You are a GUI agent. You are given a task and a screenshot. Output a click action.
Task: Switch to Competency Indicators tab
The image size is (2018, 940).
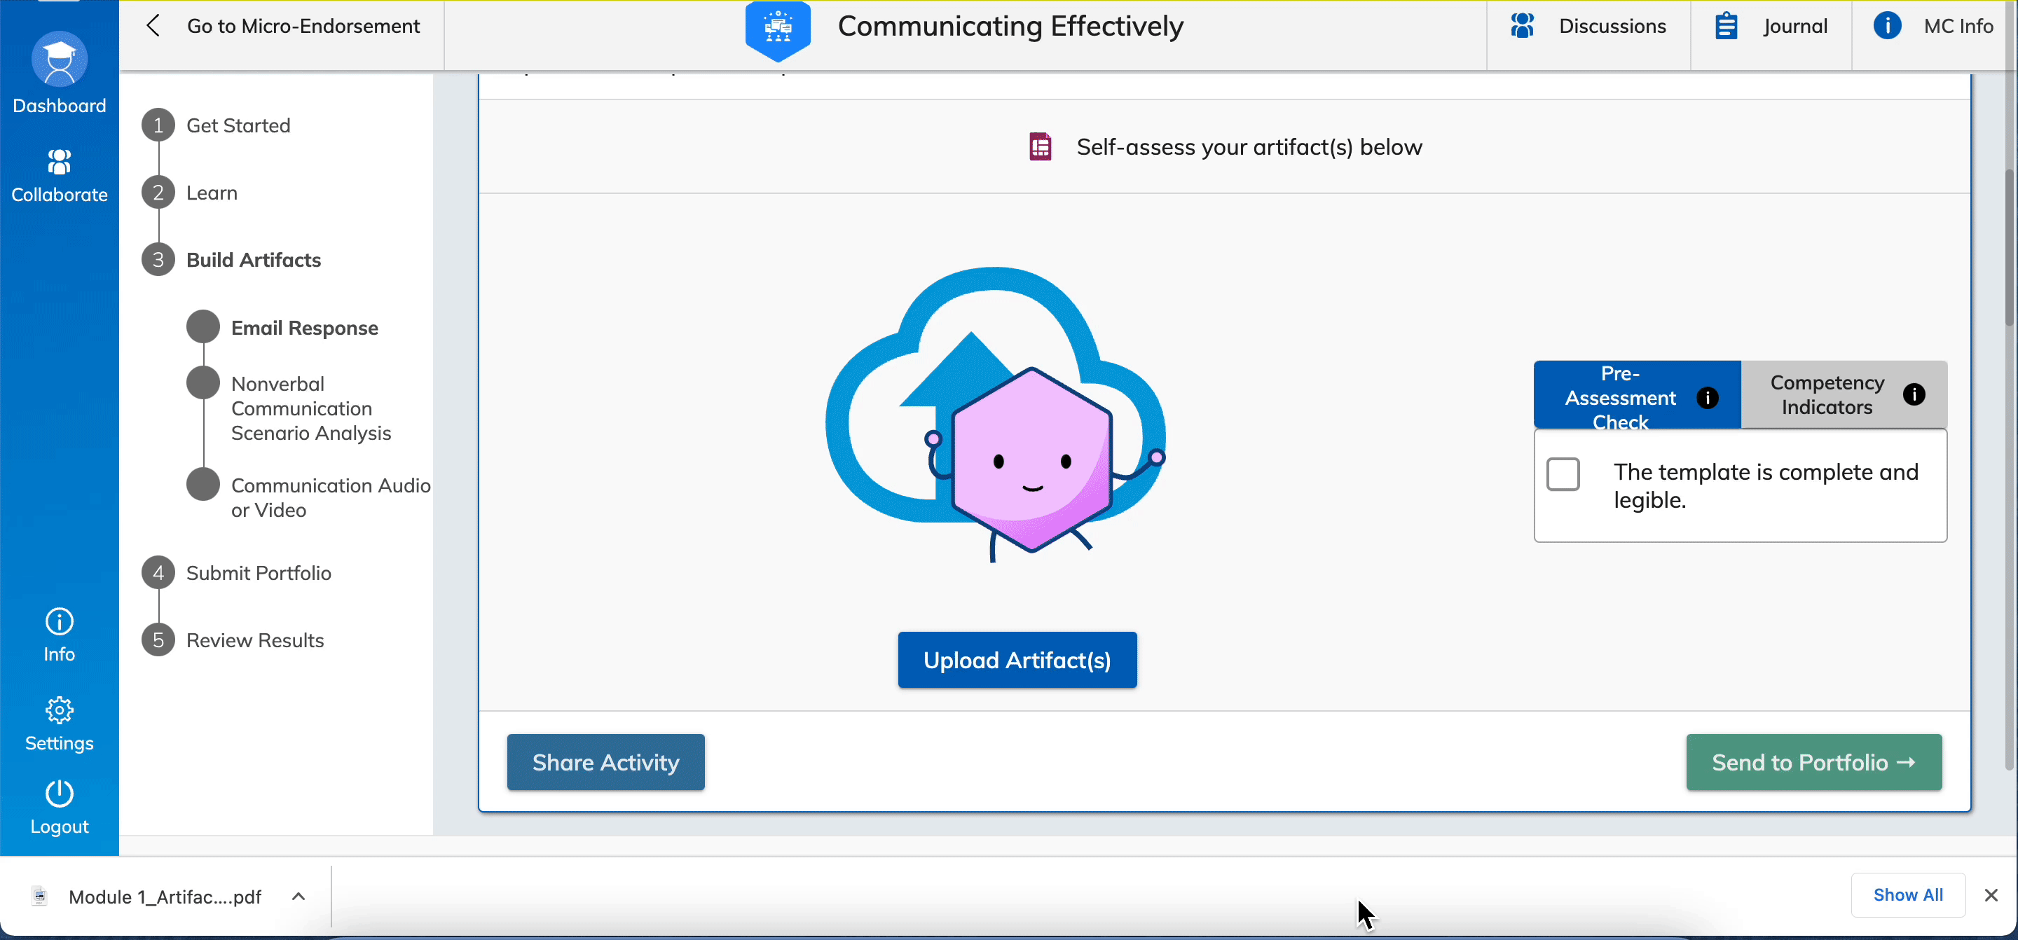(x=1827, y=395)
